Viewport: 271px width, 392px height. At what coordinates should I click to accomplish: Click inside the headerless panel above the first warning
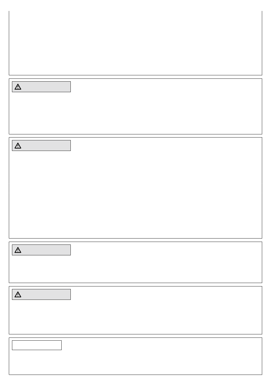coord(135,43)
